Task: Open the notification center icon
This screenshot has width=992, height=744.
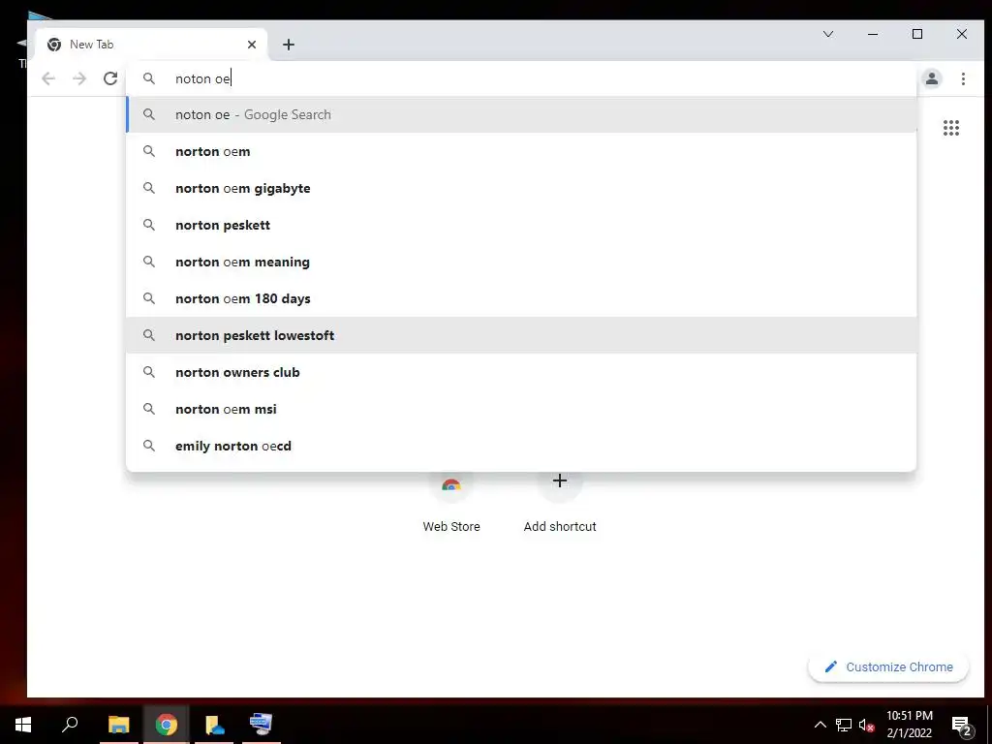Action: pos(961,725)
